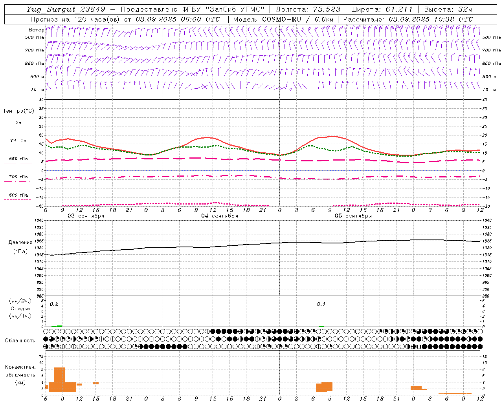Click the Осадки precipitation label
This screenshot has height=402, width=503.
[x=20, y=309]
